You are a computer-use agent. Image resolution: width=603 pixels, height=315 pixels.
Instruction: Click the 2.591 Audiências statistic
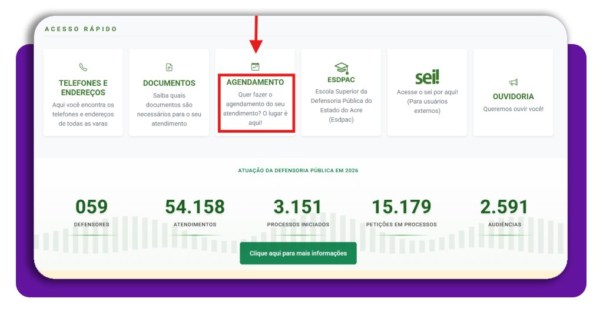point(505,207)
